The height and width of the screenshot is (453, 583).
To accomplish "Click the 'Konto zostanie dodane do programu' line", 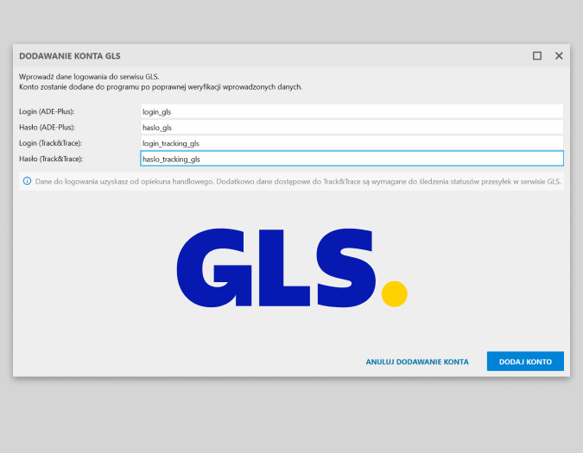I will (x=161, y=87).
